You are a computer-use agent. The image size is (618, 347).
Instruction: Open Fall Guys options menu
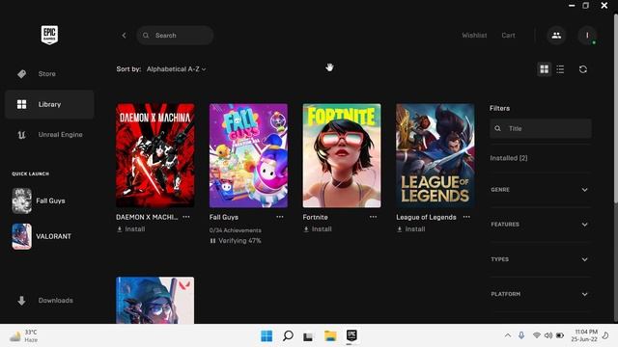(x=279, y=217)
